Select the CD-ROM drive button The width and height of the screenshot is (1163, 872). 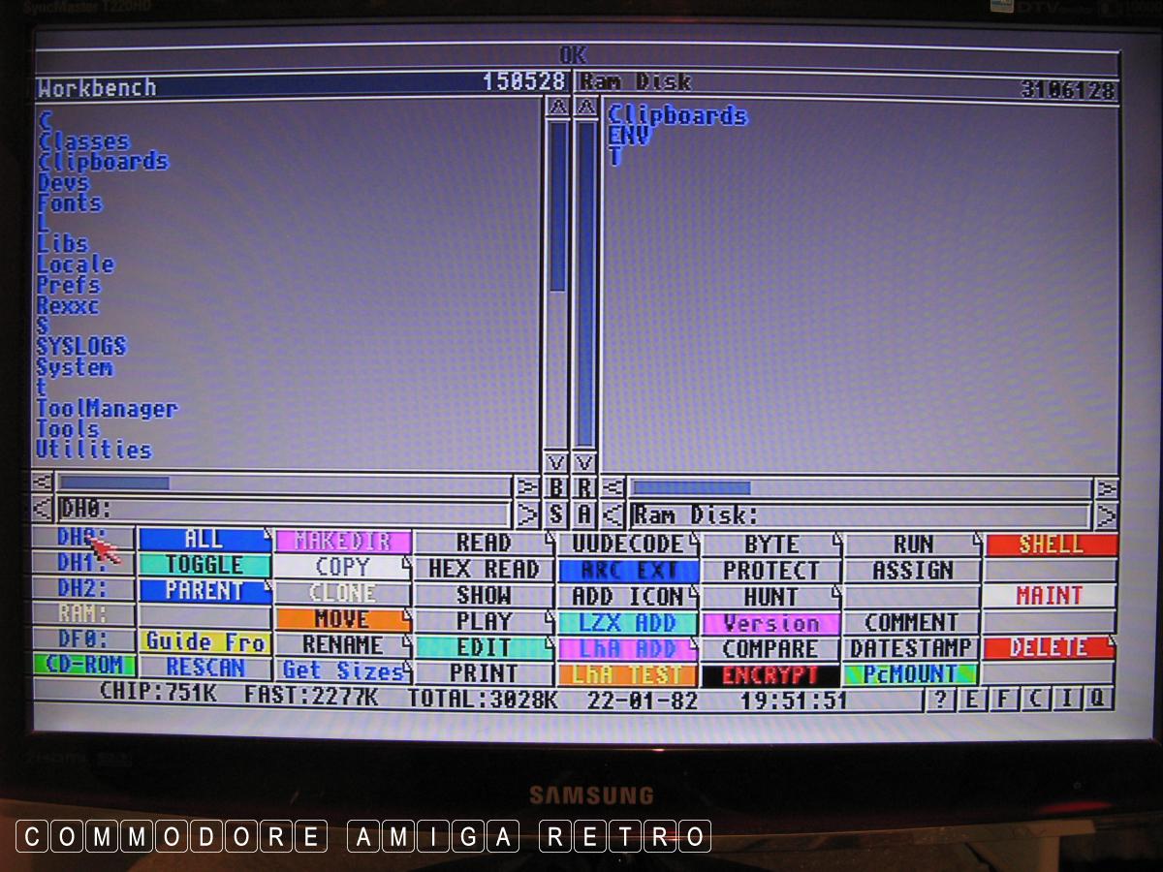(x=83, y=665)
